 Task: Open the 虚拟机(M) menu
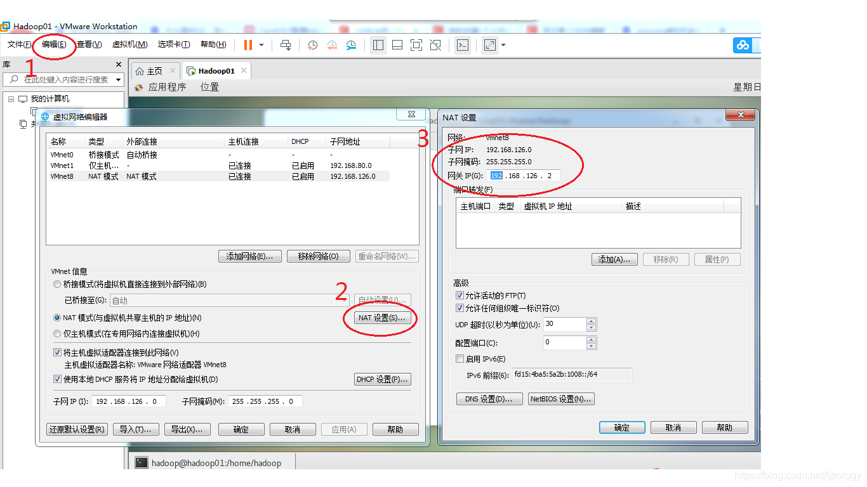[129, 44]
